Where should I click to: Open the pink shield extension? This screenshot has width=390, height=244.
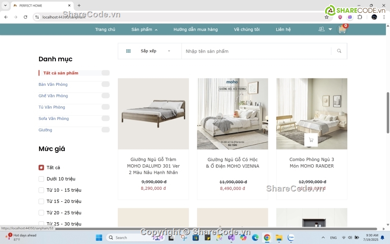point(340,17)
